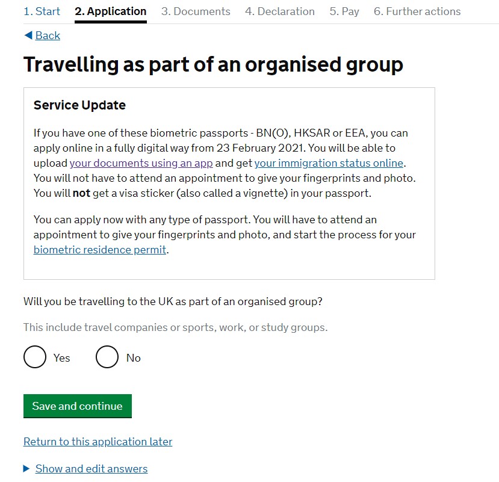
Task: Click the Back link
Action: point(48,36)
